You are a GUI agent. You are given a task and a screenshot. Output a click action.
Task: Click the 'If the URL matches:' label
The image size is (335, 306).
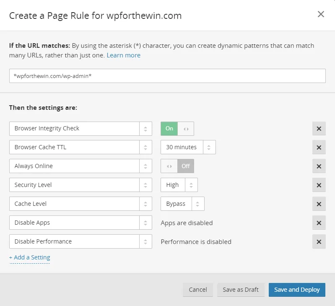coord(39,46)
